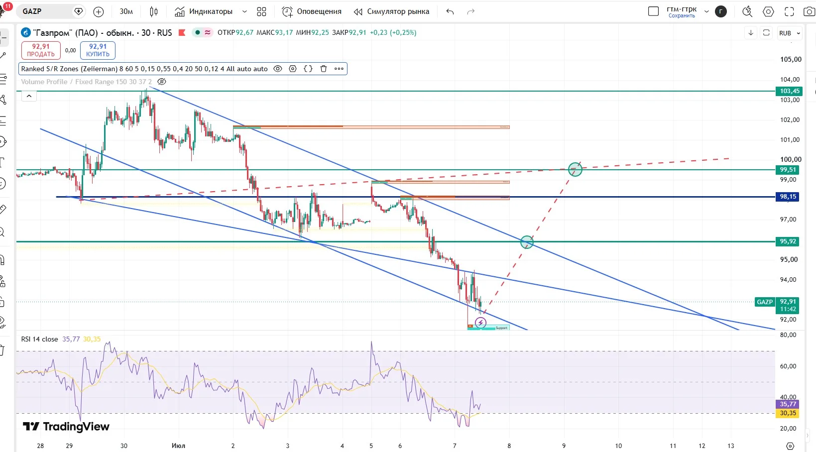816x452 pixels.
Task: Collapse the indicator legend with the chevron
Action: click(29, 96)
